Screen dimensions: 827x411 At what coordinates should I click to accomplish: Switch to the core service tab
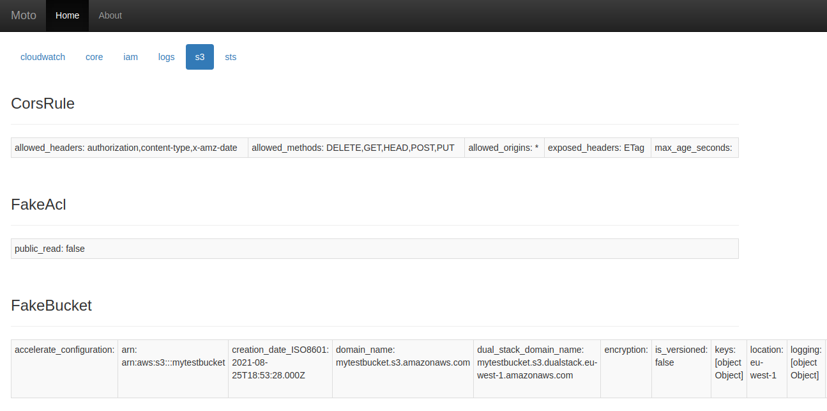click(x=94, y=57)
